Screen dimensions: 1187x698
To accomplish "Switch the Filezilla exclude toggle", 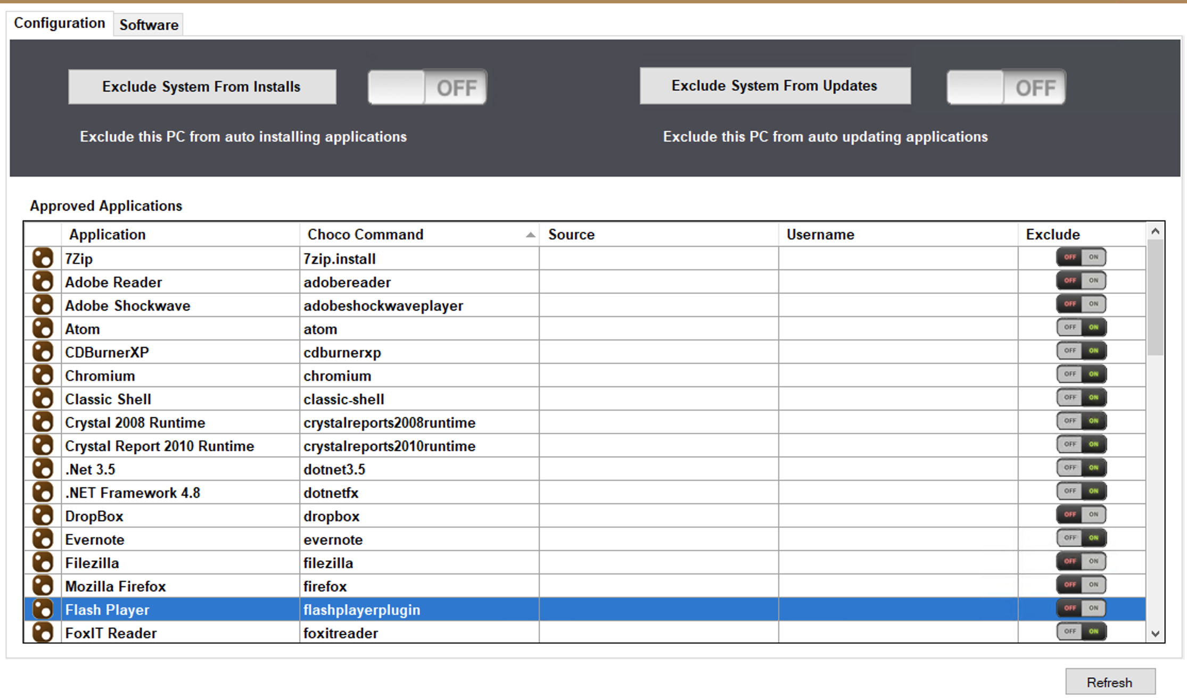I will (x=1081, y=561).
